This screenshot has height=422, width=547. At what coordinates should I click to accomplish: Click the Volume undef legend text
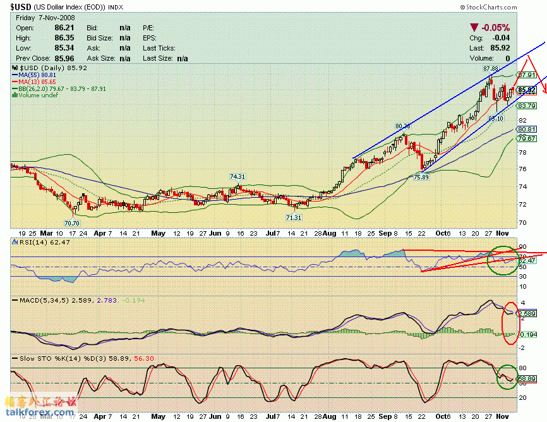38,95
